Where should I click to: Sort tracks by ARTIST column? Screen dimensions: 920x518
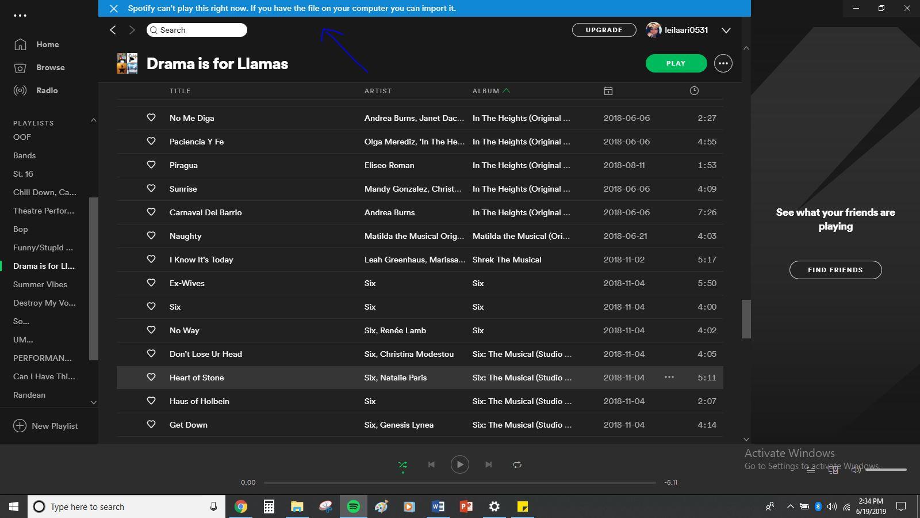click(378, 91)
